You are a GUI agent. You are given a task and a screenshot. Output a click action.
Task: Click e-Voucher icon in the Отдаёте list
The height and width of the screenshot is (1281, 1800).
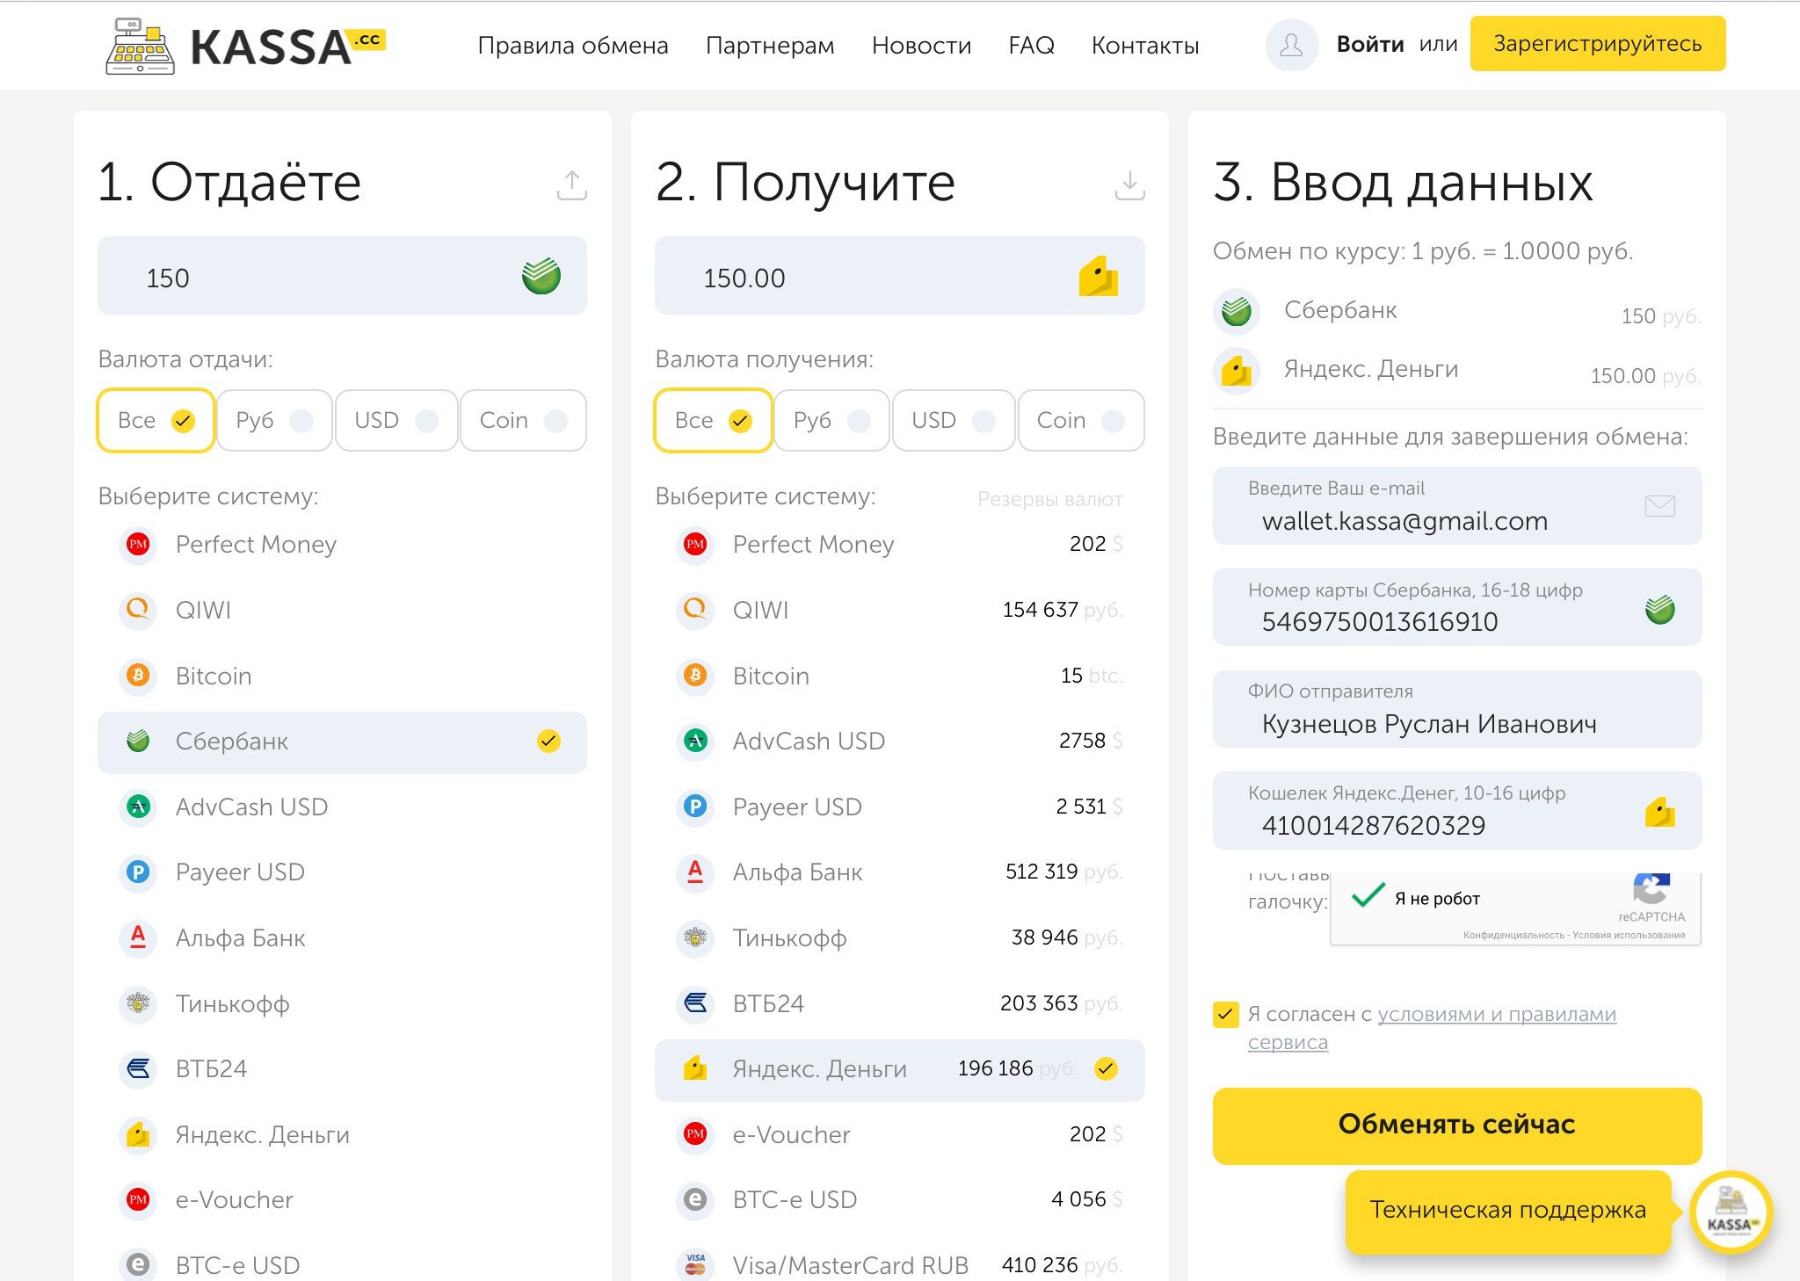tap(138, 1199)
